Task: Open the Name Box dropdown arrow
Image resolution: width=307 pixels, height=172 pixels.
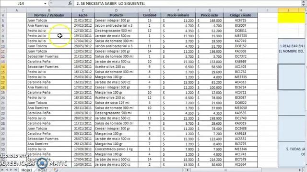Action: 45,3
